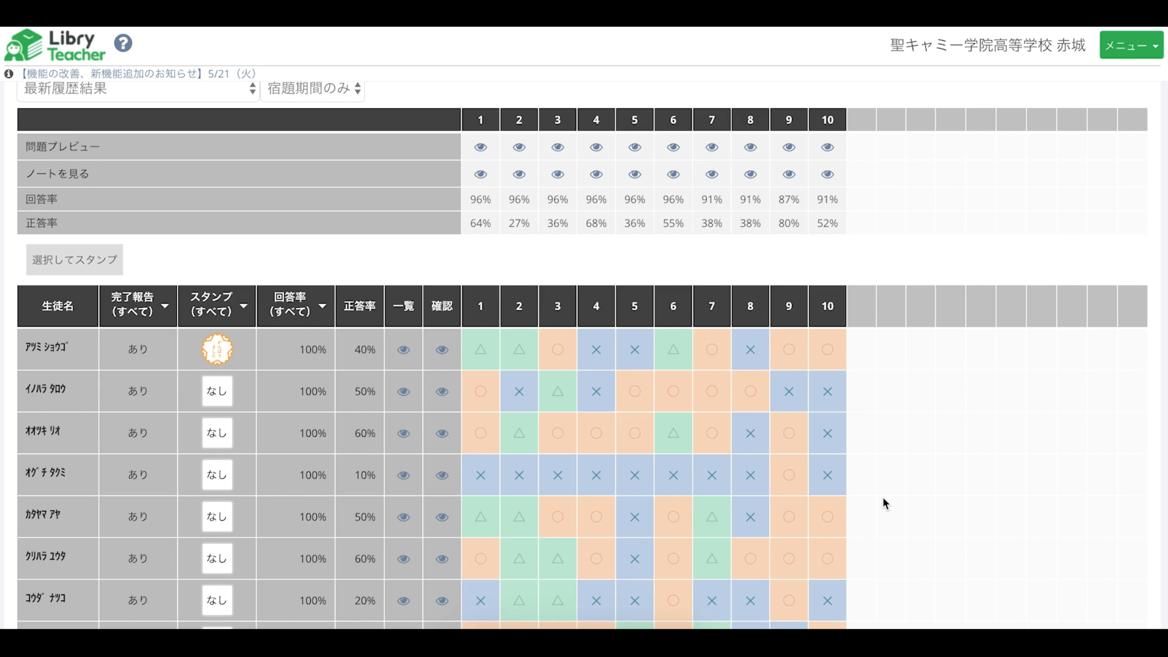Open problem preview eye for question 1
Image resolution: width=1168 pixels, height=657 pixels.
click(480, 147)
